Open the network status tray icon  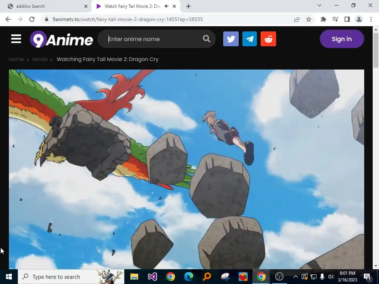coord(313,277)
